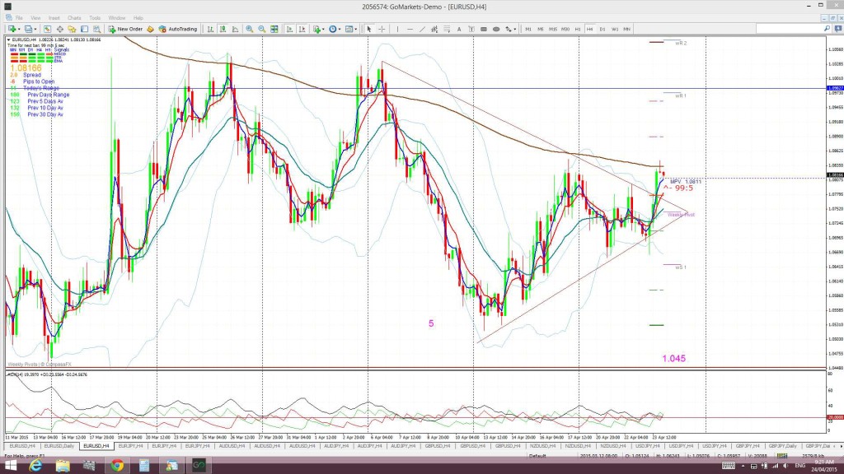Open the Periods clock dropdown
844x474 pixels.
(335, 29)
